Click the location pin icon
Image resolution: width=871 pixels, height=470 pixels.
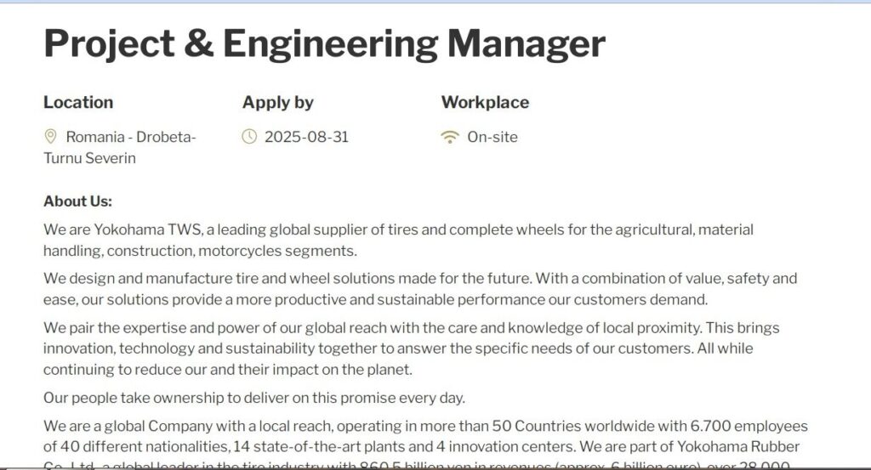(x=50, y=137)
